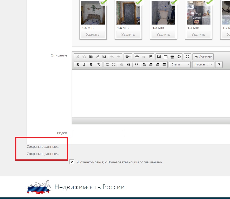The image size is (230, 199).
Task: Toggle numbered list formatting
Action: point(107,65)
